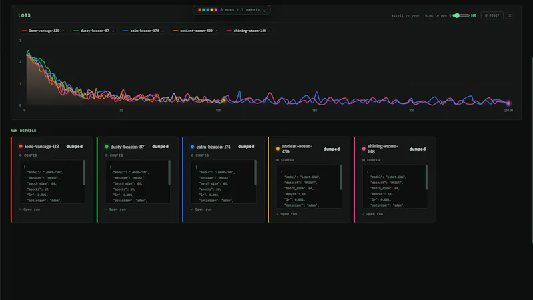The width and height of the screenshot is (533, 300).
Task: Open the '5 runs · 1 metric' selector dropdown
Action: tap(231, 10)
